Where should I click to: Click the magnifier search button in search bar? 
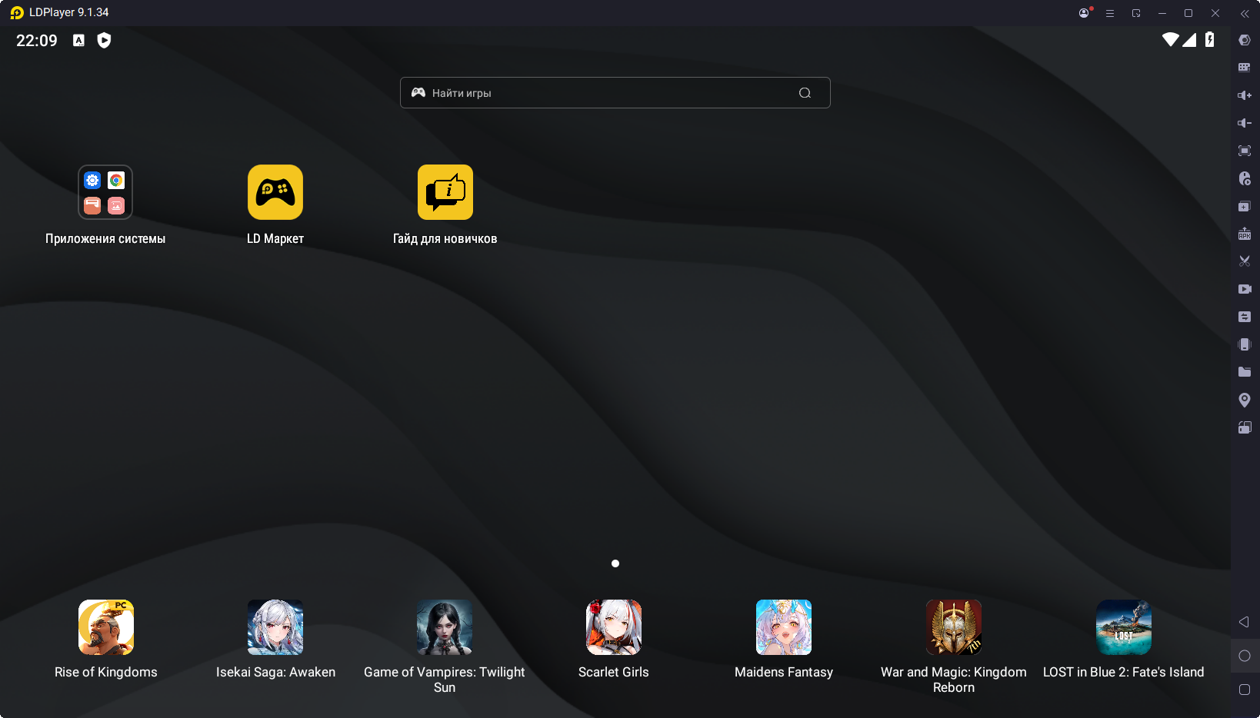[805, 93]
